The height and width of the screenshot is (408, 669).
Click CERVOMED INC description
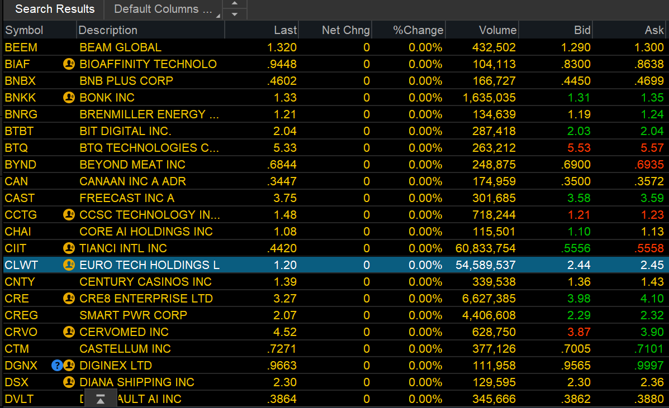(x=124, y=332)
